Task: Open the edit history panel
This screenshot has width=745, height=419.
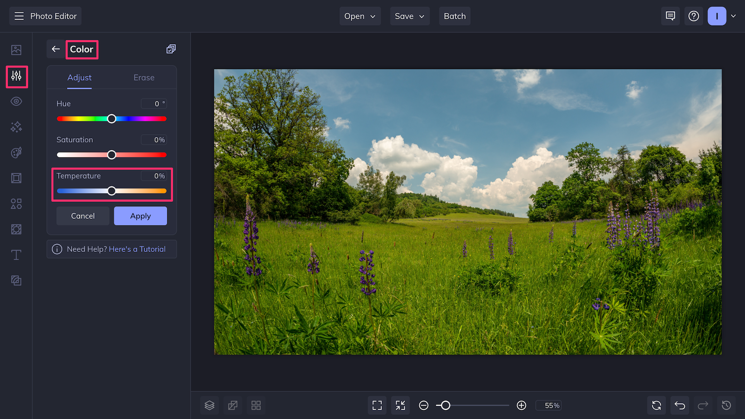Action: (726, 405)
